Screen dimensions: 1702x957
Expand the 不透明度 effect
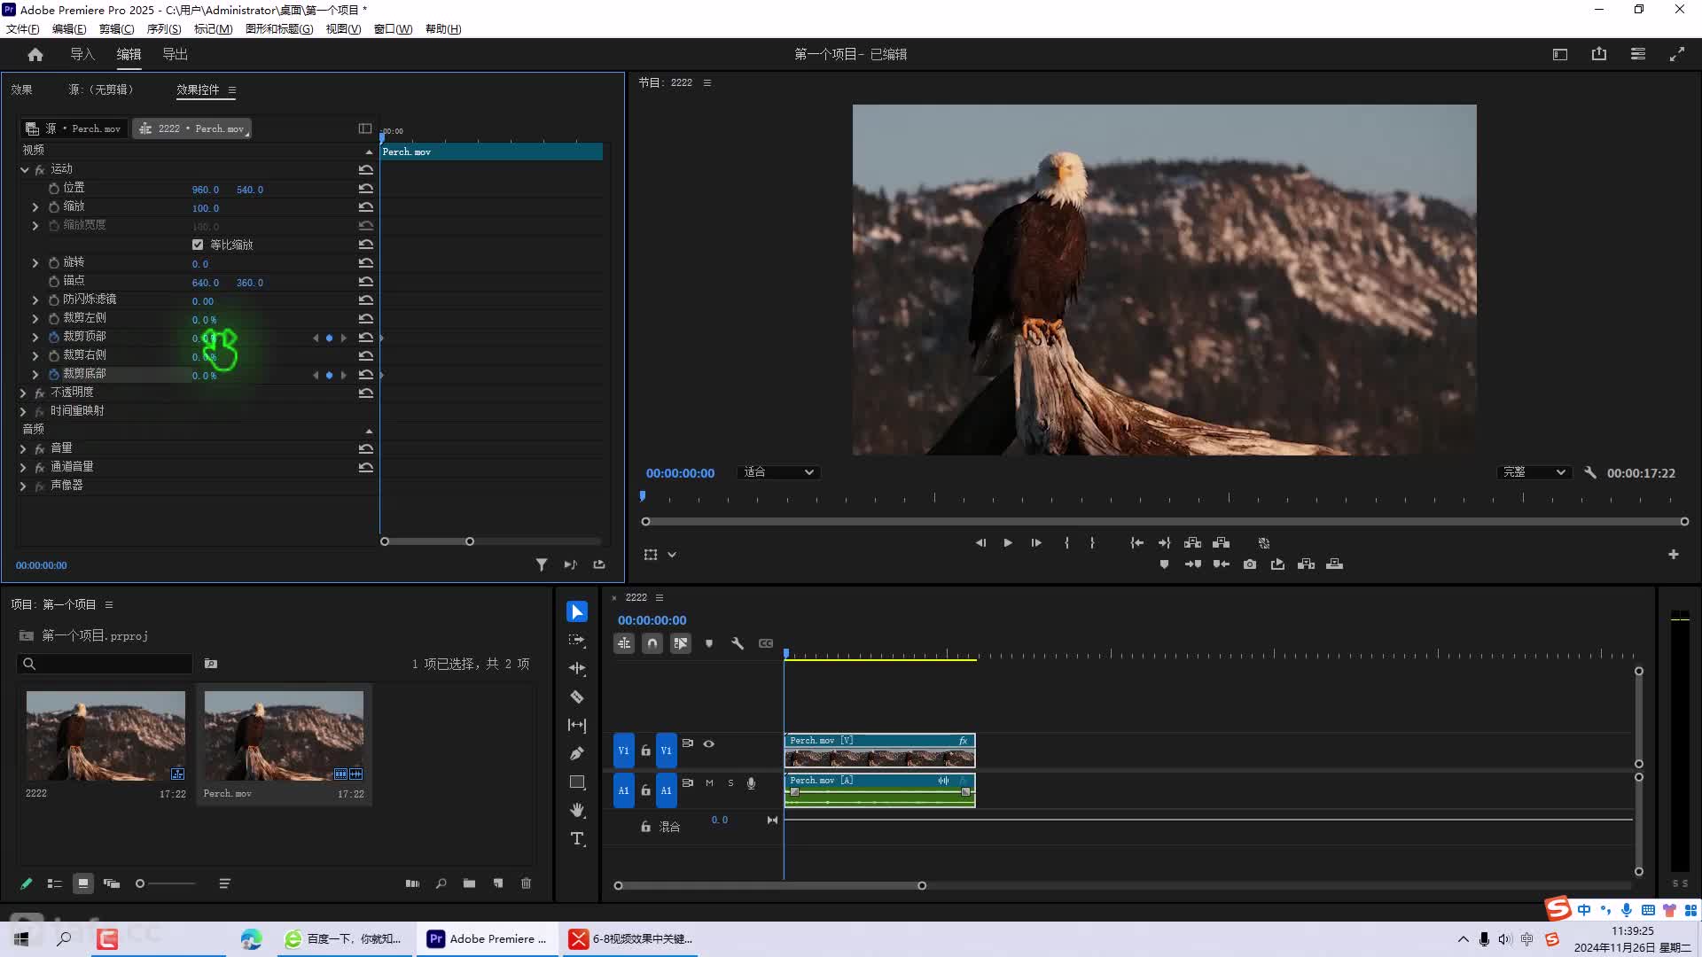(23, 393)
